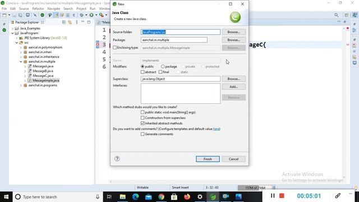Open the help question mark in dialog

pos(117,159)
